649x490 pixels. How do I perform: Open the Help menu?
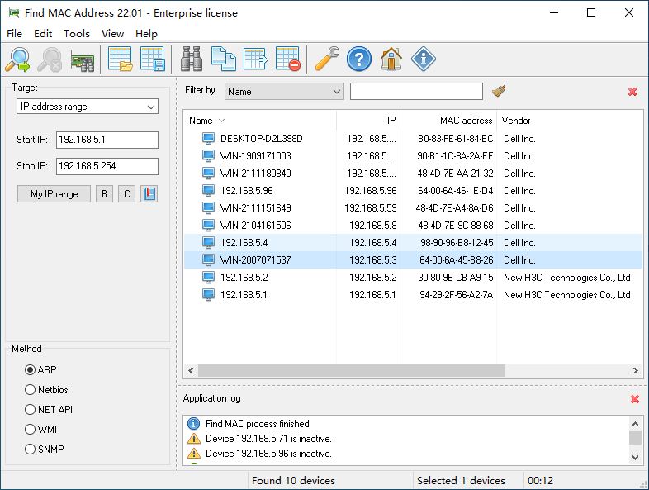point(146,34)
